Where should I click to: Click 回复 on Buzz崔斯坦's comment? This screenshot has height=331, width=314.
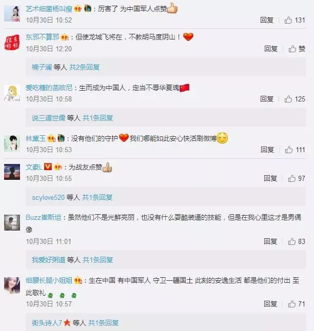point(270,241)
